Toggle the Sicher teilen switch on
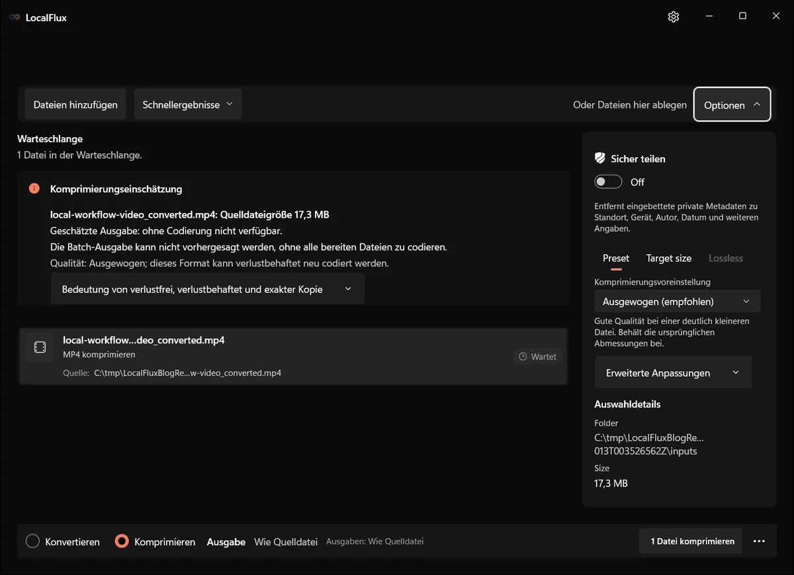The width and height of the screenshot is (794, 575). [x=608, y=182]
